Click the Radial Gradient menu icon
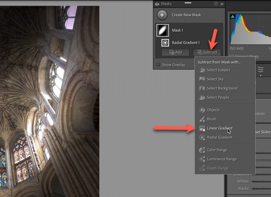Screen dimensions: 271x197 pos(202,138)
